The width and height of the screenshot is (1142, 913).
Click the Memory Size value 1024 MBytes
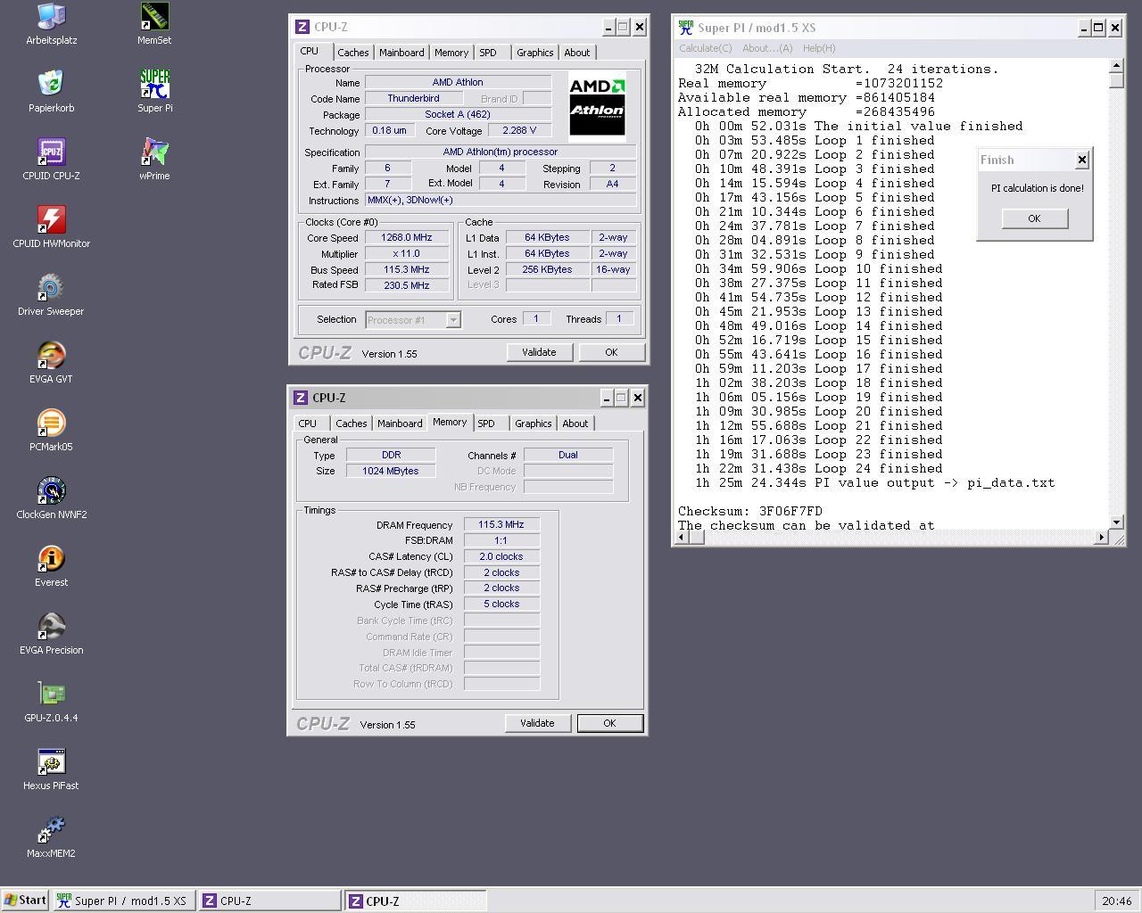click(x=391, y=471)
